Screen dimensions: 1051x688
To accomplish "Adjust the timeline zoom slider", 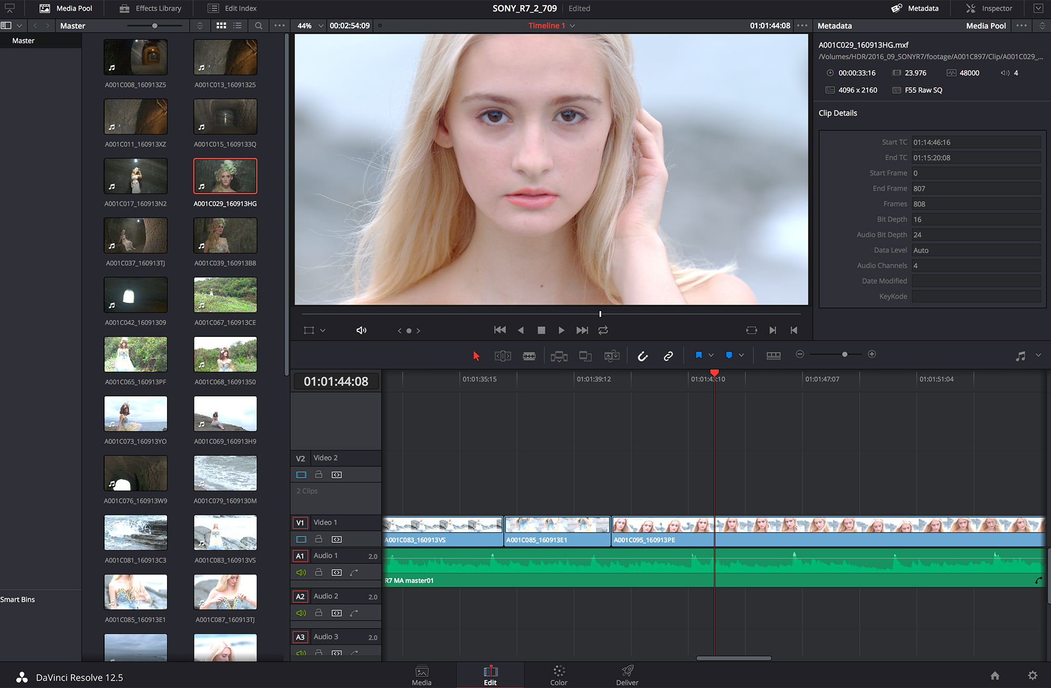I will coord(844,354).
